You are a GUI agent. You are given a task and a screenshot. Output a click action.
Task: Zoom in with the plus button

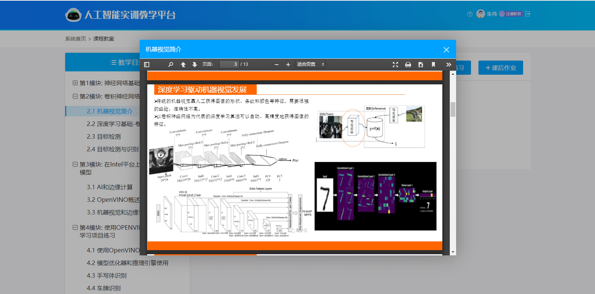288,64
